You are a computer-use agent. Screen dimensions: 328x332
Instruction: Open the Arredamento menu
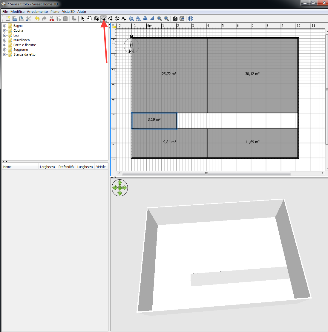click(x=37, y=12)
